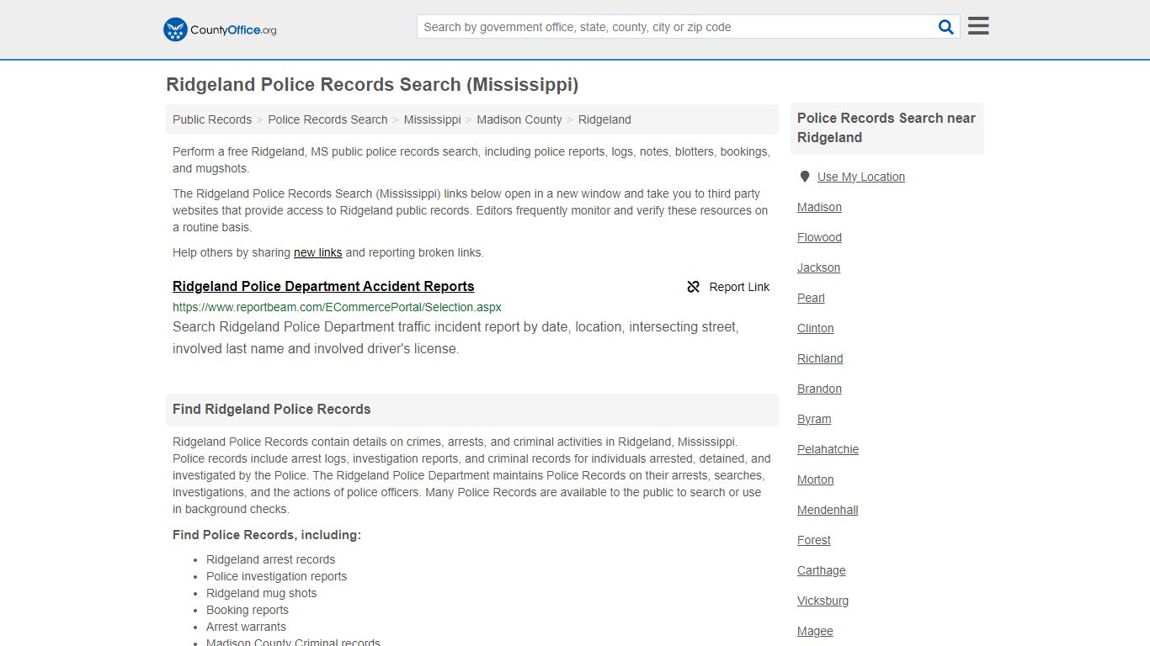The height and width of the screenshot is (646, 1150).
Task: Open Pelahatchie police records link
Action: [828, 449]
